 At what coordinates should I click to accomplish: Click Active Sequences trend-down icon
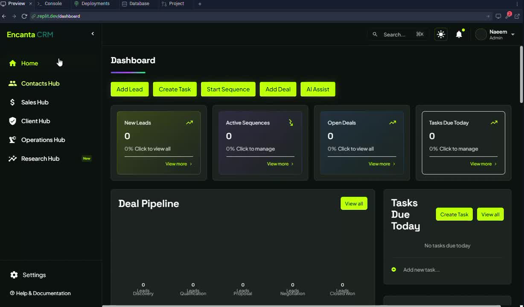(x=291, y=122)
